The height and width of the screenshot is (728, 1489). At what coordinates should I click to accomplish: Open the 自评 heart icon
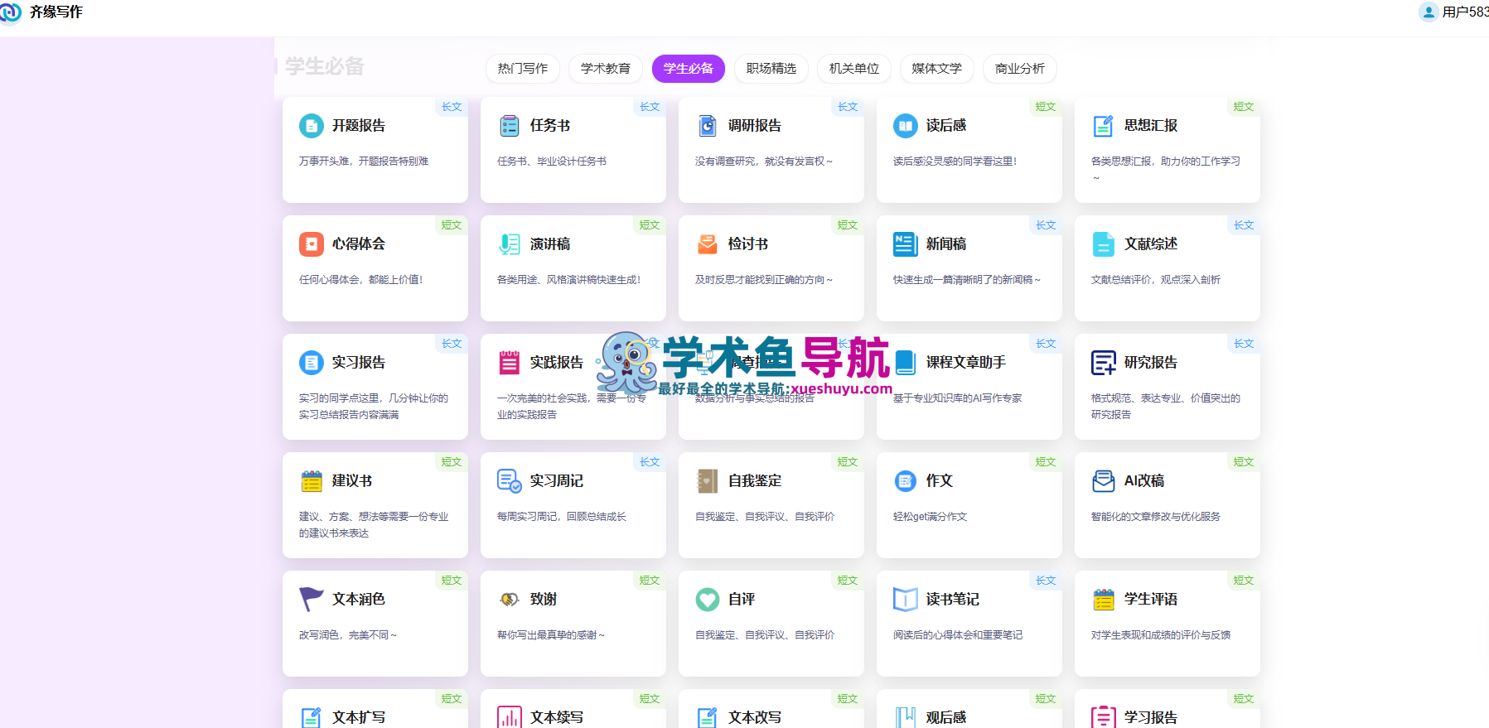(x=708, y=600)
